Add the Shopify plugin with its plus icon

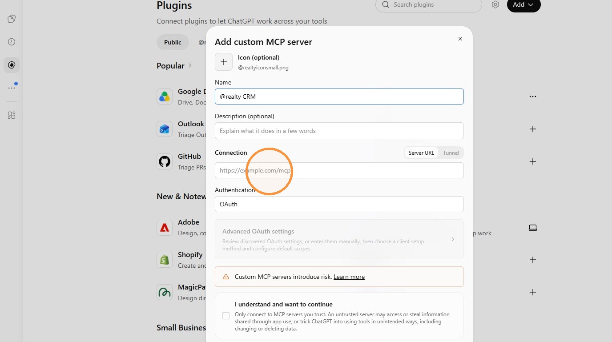[533, 260]
